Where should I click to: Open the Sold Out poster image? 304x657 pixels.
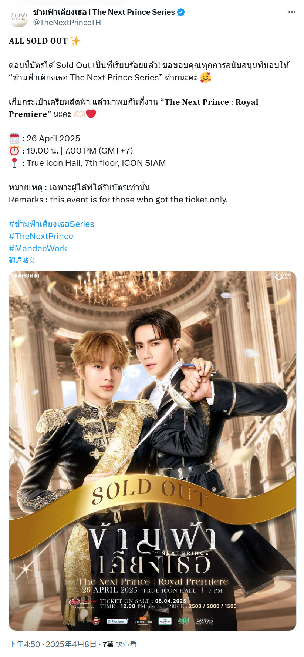[152, 451]
